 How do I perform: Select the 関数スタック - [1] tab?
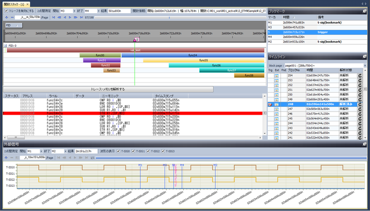13,4
